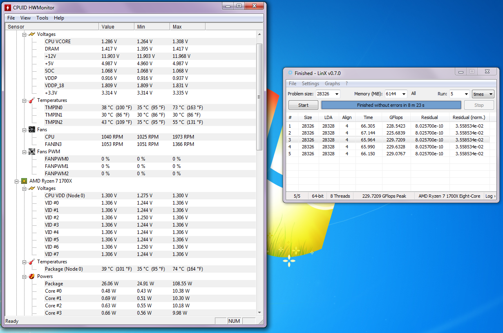Collapse the Voltages section containing VID #0
The width and height of the screenshot is (503, 333).
(x=25, y=188)
